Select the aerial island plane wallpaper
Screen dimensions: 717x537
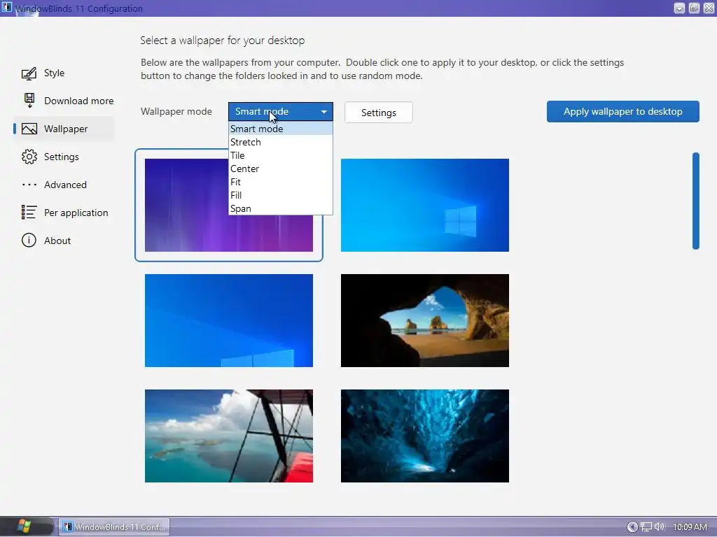coord(229,436)
